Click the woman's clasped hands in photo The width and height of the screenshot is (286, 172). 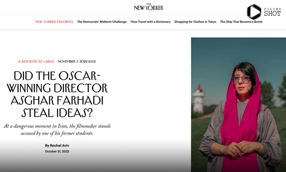tap(237, 148)
